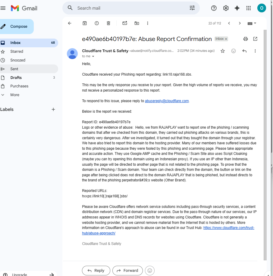Viewport: 273px width, 276px height.
Task: Click Forward button
Action: (128, 271)
